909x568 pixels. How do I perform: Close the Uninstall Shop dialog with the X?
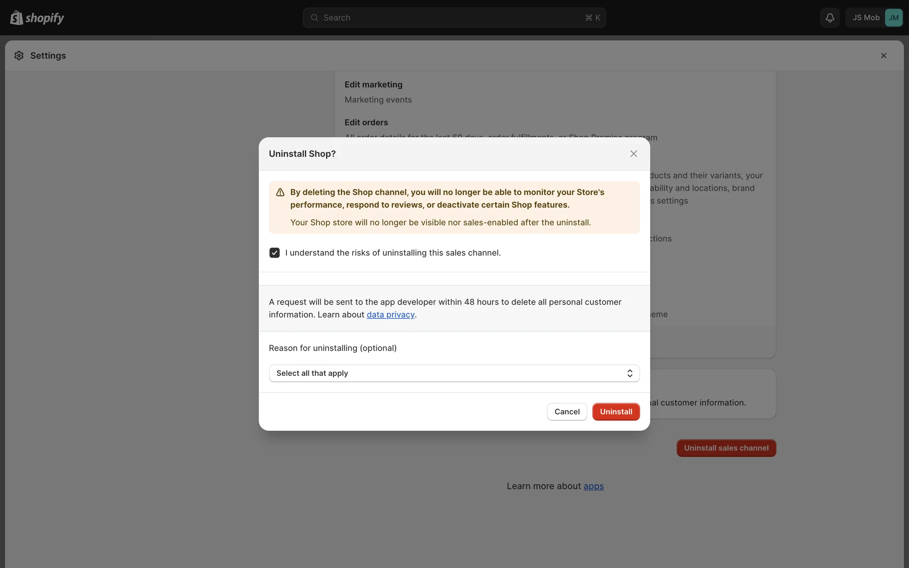(633, 154)
